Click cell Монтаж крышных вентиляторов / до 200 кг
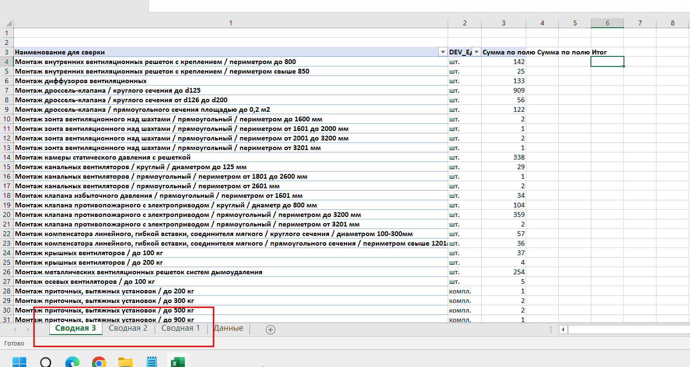 pyautogui.click(x=231, y=262)
